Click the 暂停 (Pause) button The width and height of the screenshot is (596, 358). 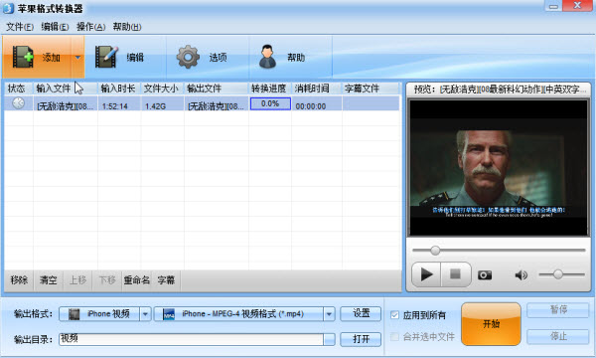coord(558,310)
